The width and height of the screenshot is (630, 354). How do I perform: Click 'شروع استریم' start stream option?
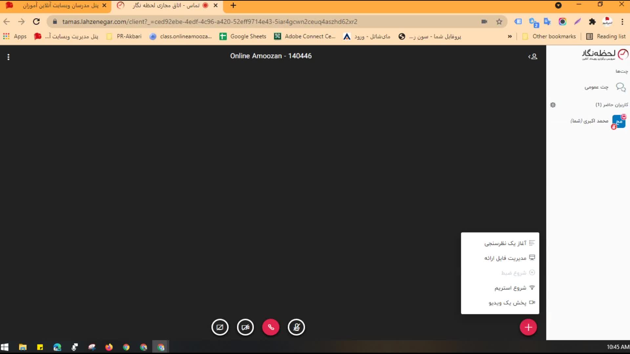pyautogui.click(x=510, y=288)
